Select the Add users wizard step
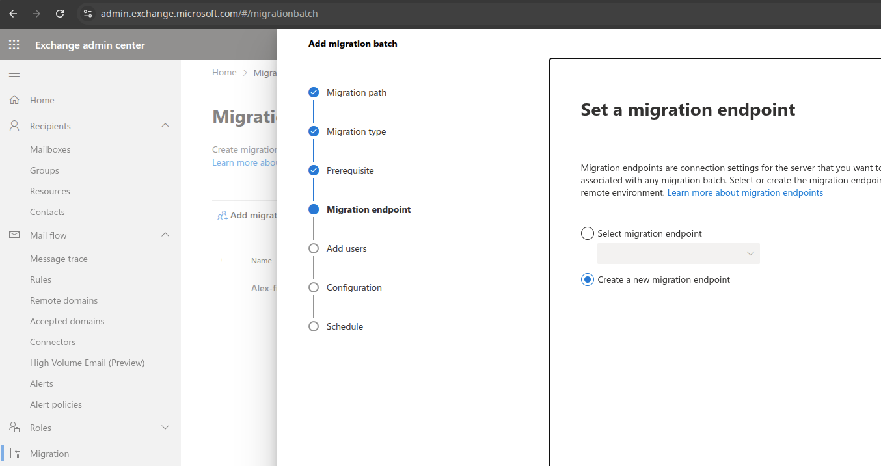The height and width of the screenshot is (466, 881). coord(347,248)
